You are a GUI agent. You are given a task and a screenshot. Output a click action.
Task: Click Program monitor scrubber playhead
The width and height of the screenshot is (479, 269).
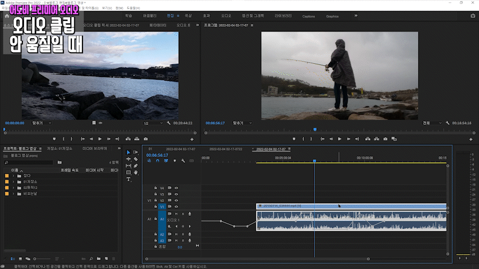click(315, 130)
